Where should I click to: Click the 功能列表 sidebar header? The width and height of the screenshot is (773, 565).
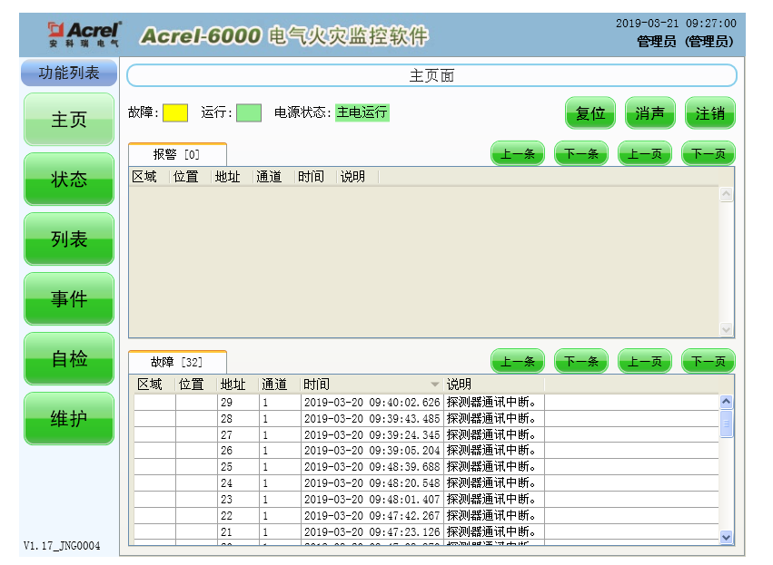[69, 73]
